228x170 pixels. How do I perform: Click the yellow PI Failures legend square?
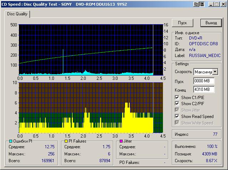click(66, 141)
